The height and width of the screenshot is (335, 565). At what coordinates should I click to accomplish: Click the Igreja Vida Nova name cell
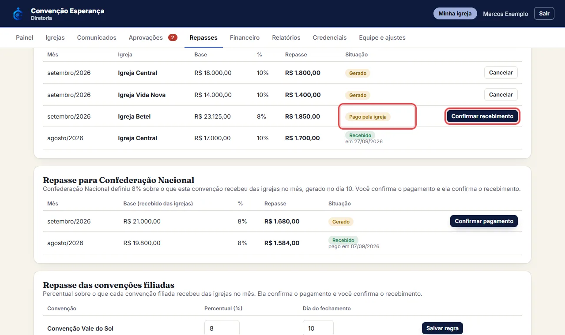coord(142,95)
